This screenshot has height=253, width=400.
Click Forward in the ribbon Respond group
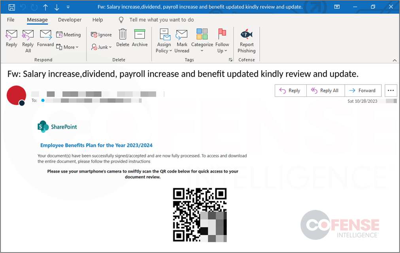coord(45,38)
